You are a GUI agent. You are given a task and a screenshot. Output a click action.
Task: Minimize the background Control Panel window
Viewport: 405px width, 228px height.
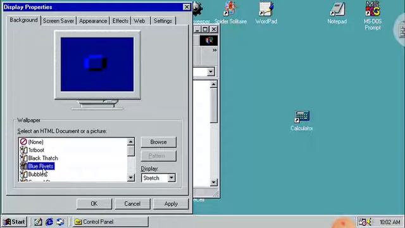197,29
